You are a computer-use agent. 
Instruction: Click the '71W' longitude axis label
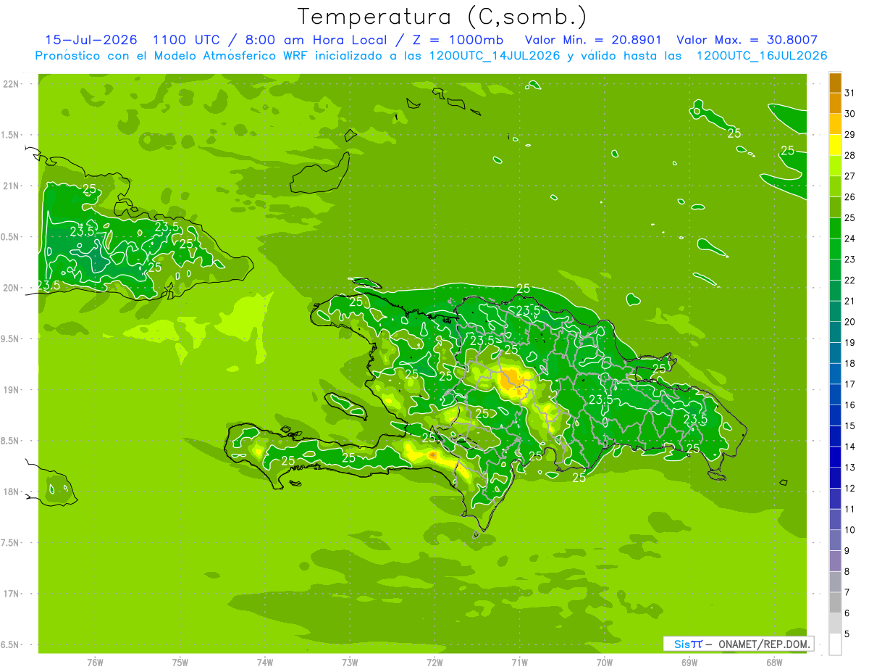[519, 663]
